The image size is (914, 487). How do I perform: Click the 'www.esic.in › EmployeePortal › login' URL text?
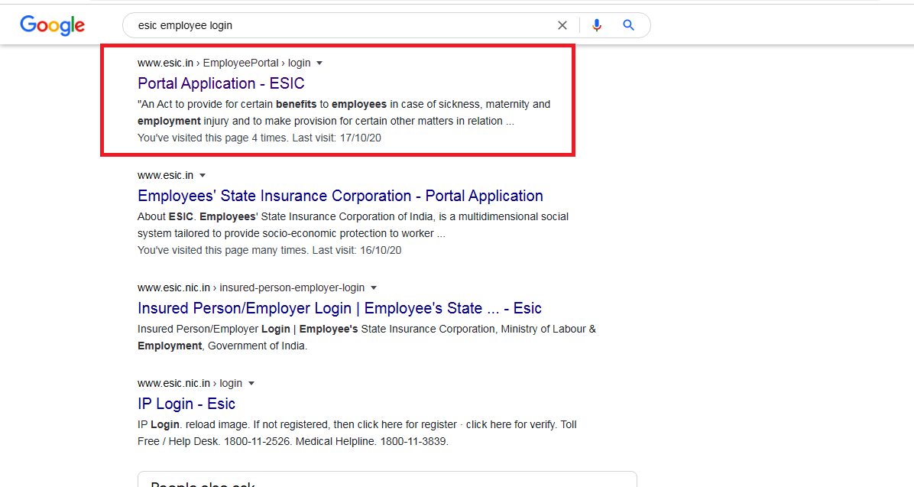pyautogui.click(x=224, y=63)
